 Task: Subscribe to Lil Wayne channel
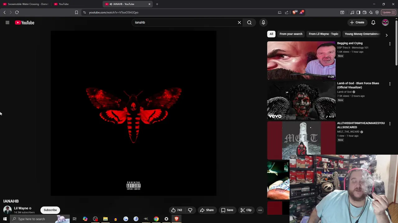click(50, 210)
